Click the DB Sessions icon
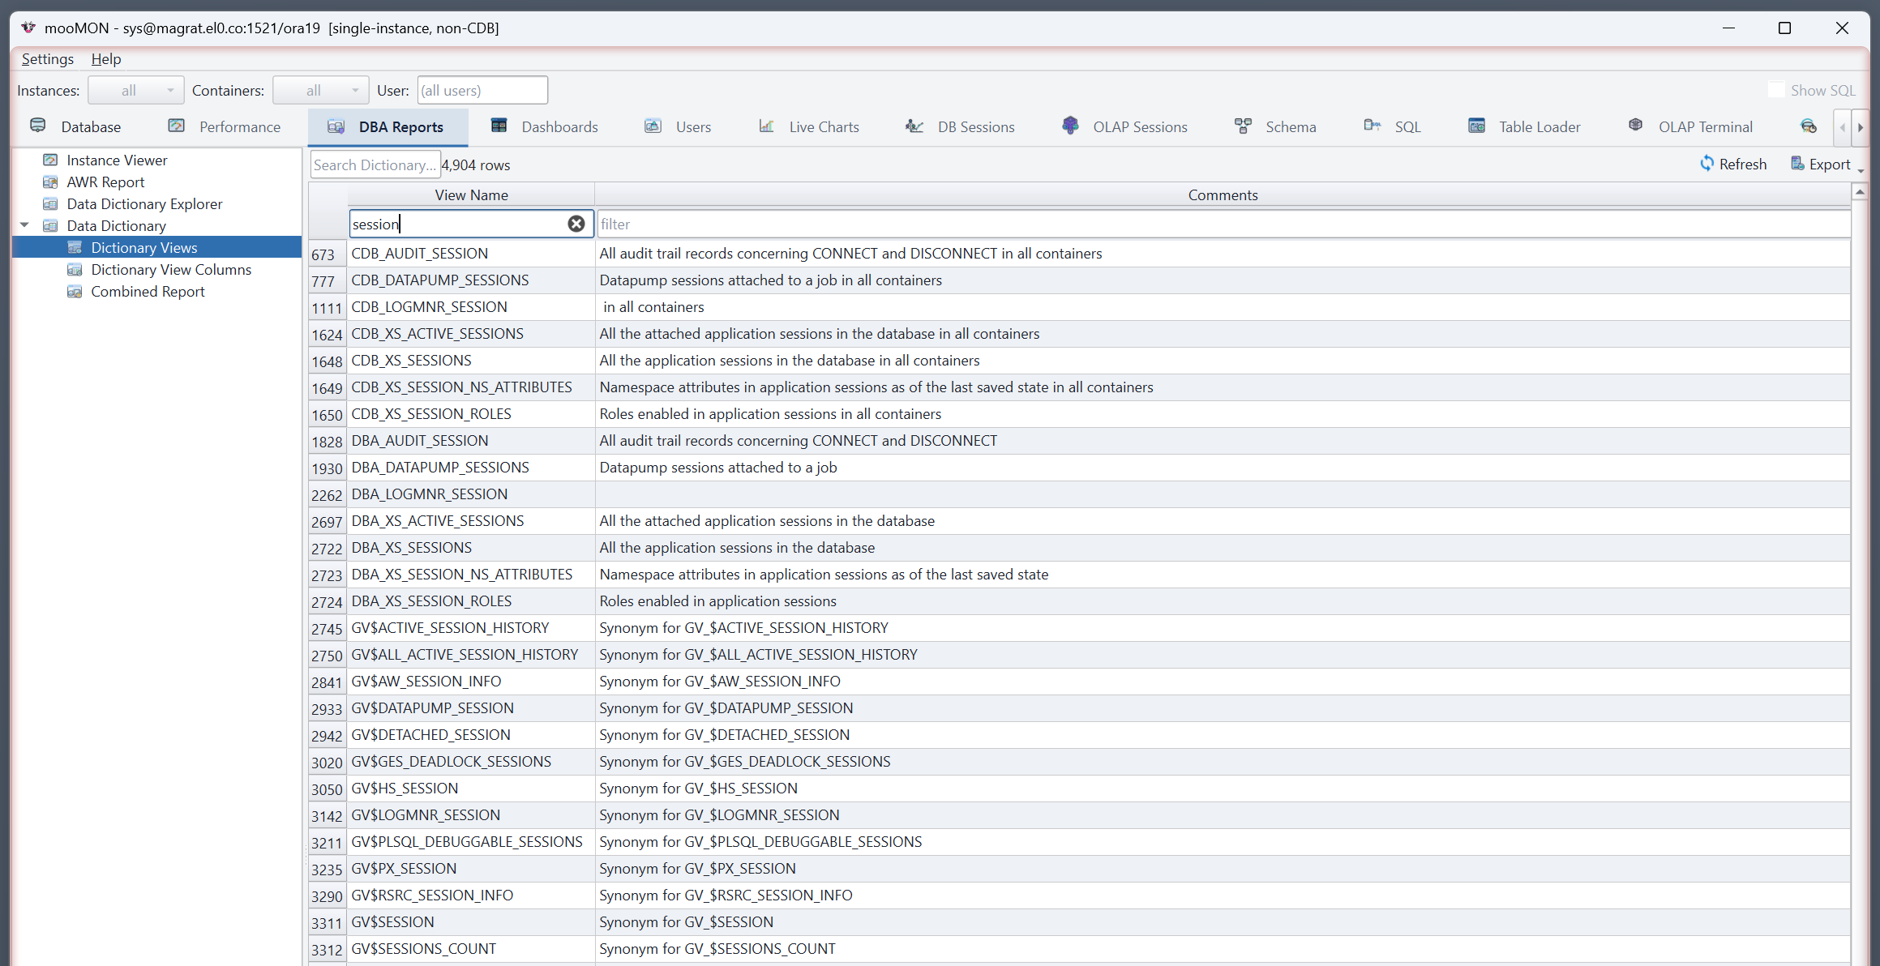Viewport: 1880px width, 966px height. (914, 126)
